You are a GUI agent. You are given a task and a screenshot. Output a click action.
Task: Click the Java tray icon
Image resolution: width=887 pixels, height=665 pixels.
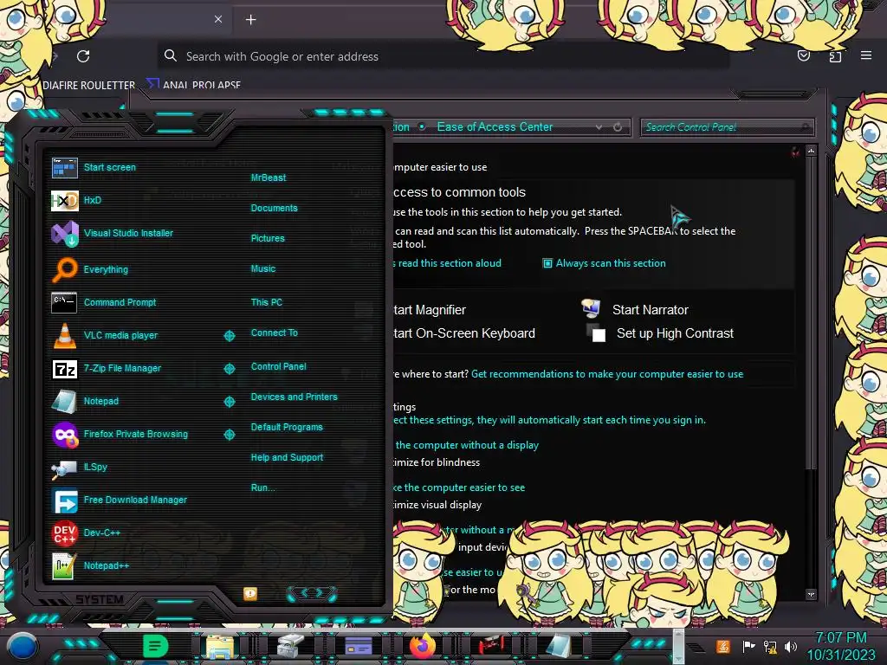pyautogui.click(x=723, y=646)
